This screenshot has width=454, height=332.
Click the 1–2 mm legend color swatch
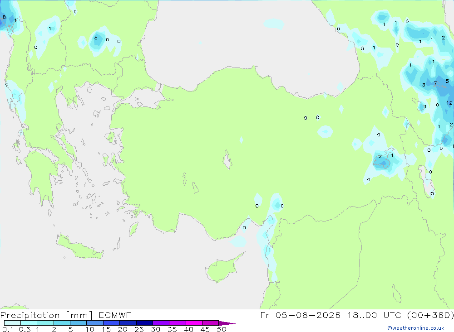[x=45, y=323]
